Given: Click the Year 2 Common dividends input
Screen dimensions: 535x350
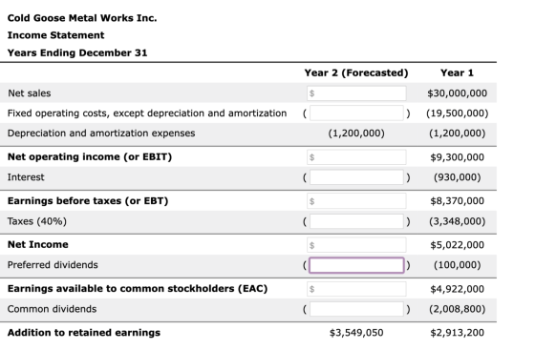Looking at the screenshot, I should (x=356, y=309).
